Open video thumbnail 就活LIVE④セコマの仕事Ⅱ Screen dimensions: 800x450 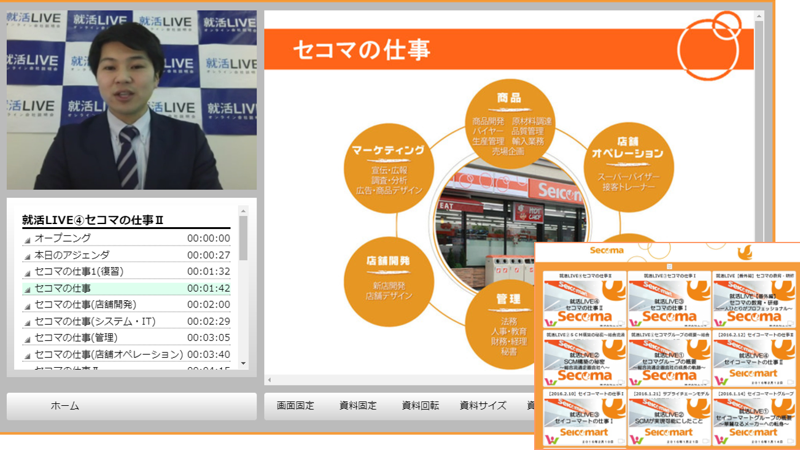pos(585,299)
